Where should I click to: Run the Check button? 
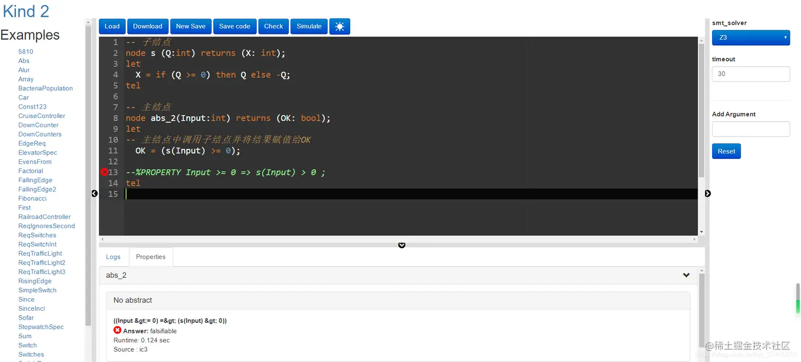click(x=274, y=26)
